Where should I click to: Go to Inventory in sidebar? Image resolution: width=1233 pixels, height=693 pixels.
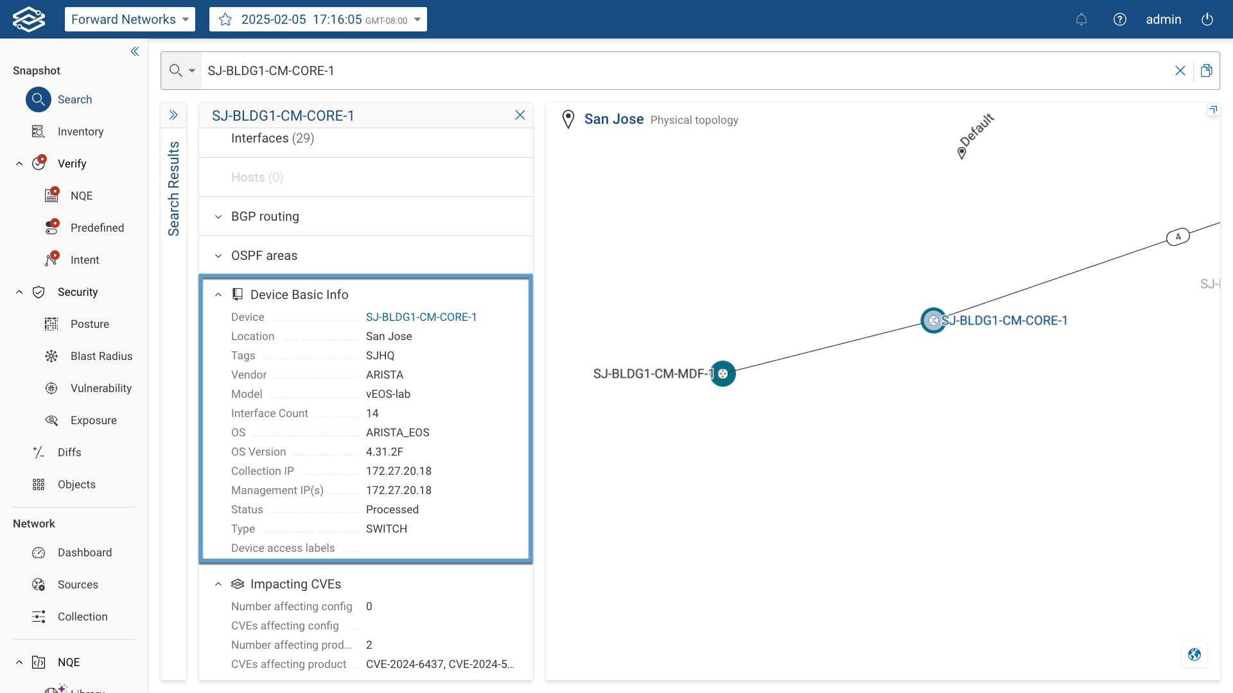pyautogui.click(x=80, y=132)
